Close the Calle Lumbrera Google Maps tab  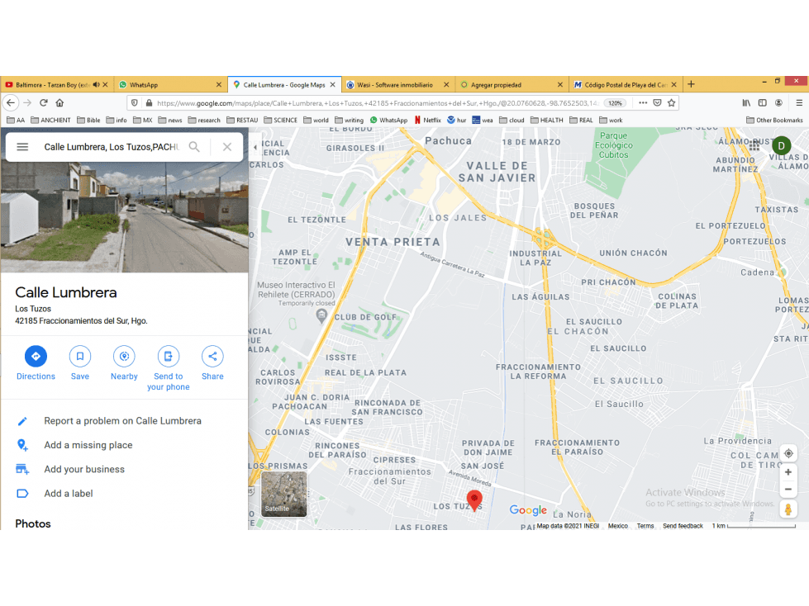(x=333, y=84)
